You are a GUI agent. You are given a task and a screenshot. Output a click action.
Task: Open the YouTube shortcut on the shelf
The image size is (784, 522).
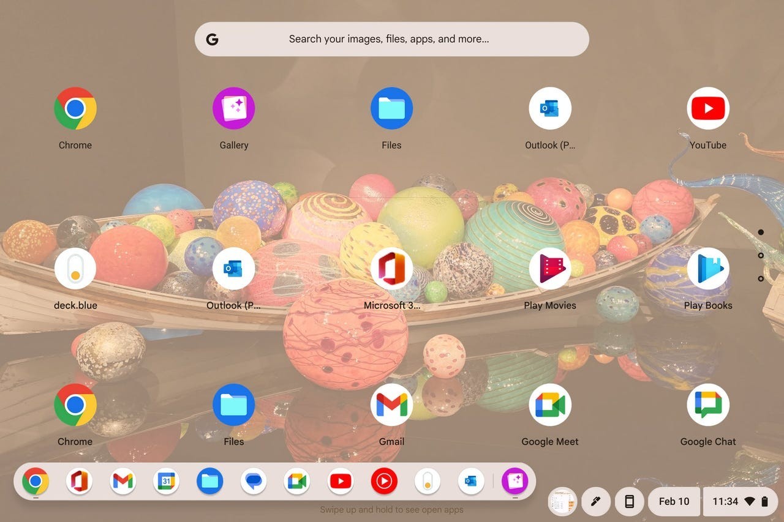340,482
